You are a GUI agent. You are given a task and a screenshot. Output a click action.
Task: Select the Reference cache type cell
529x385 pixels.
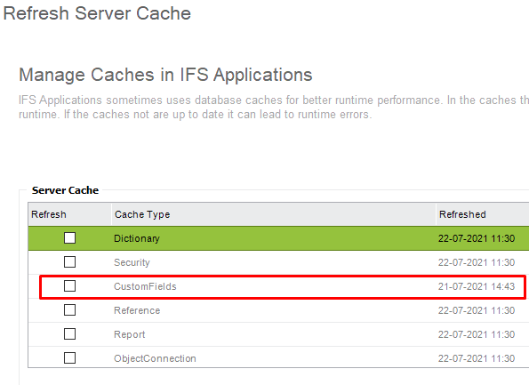point(274,310)
